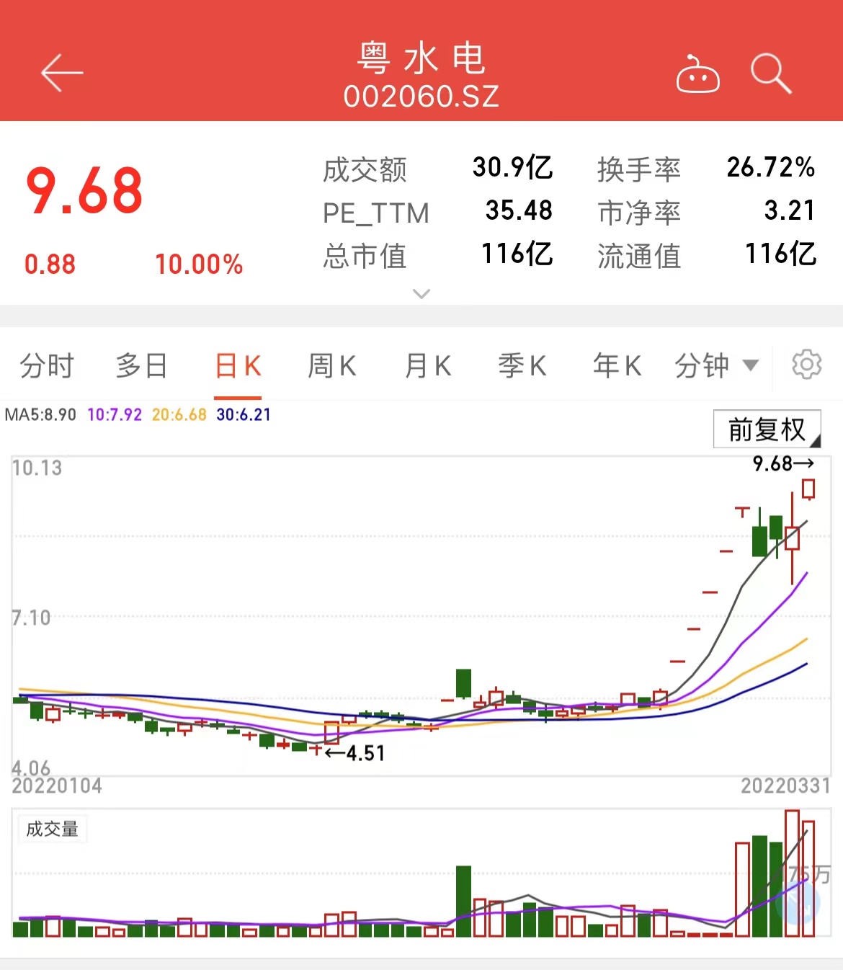Tap the MA5:8.90 moving average legend
This screenshot has width=843, height=970.
point(40,415)
